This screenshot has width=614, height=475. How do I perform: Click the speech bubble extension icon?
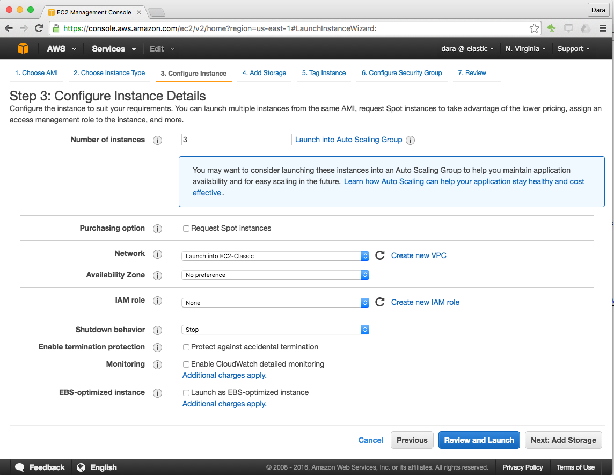[568, 28]
